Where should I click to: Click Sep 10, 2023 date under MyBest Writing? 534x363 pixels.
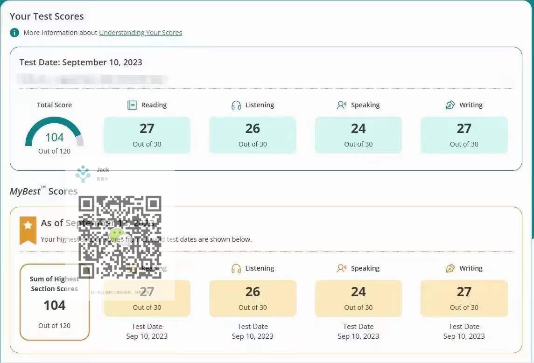464,336
